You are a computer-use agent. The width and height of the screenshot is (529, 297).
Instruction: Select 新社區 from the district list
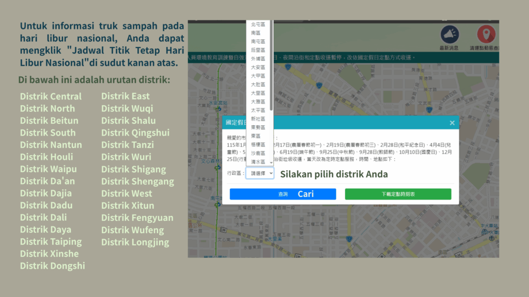pyautogui.click(x=258, y=119)
